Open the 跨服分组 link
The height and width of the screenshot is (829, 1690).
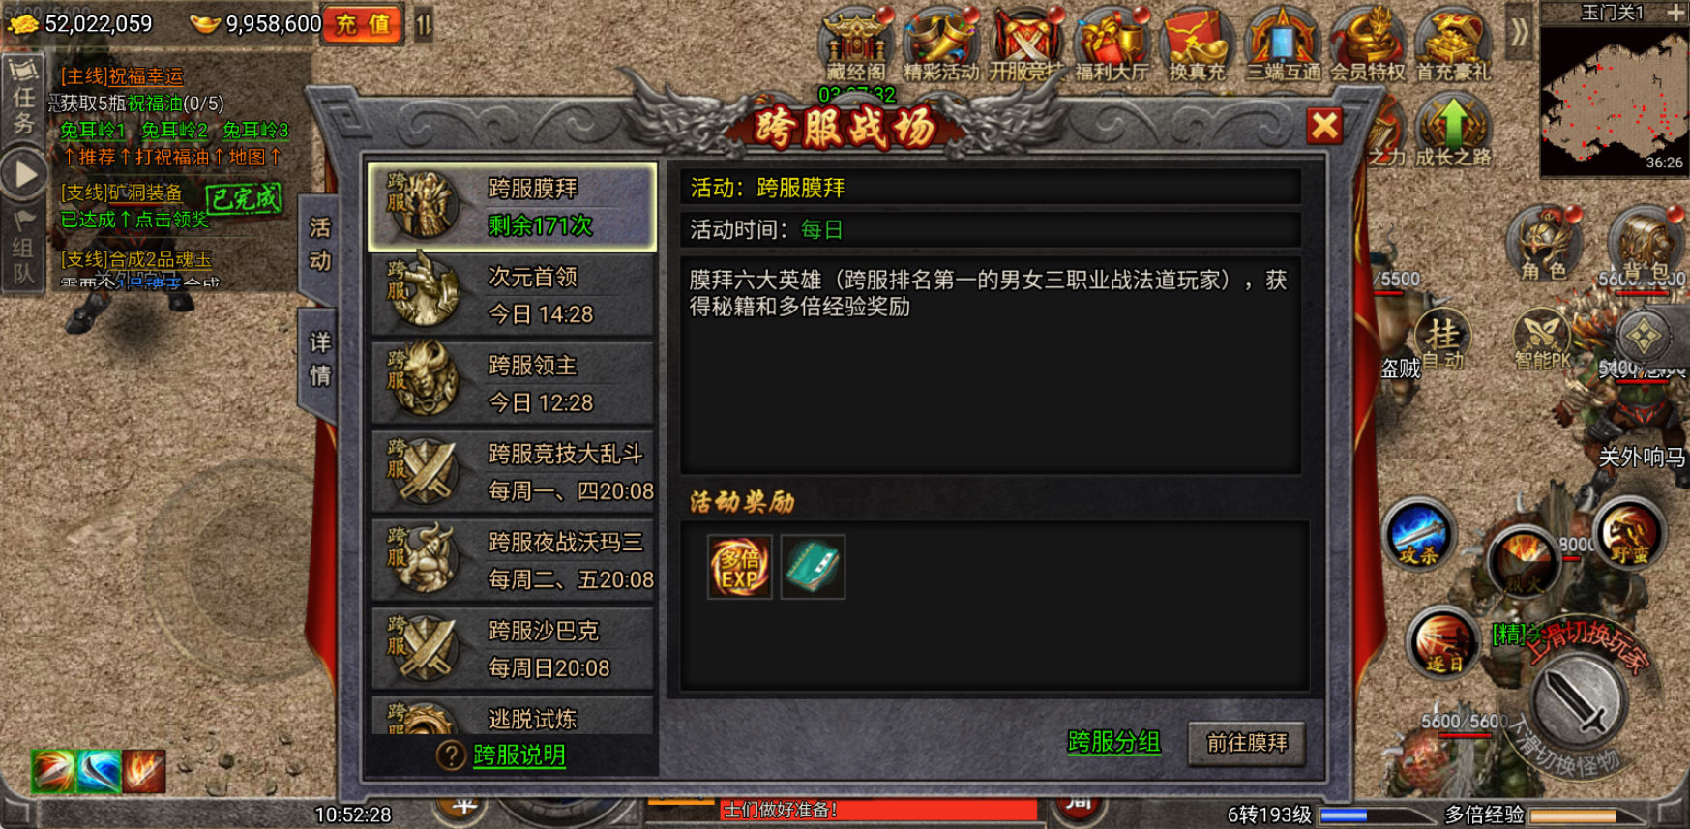point(1113,742)
